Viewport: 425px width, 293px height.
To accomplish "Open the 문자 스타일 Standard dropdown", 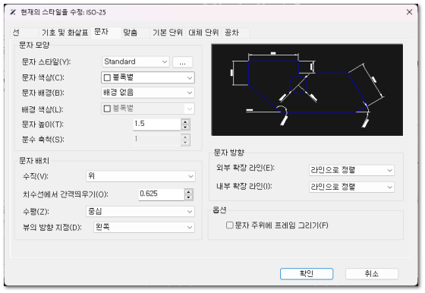I will [136, 61].
